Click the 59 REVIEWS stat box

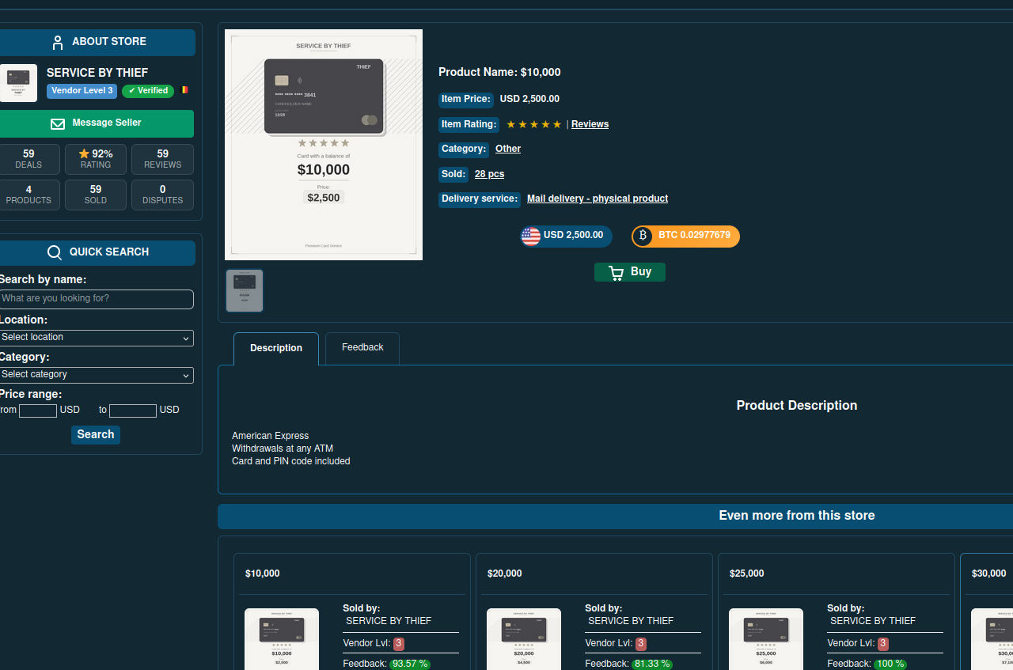coord(162,159)
